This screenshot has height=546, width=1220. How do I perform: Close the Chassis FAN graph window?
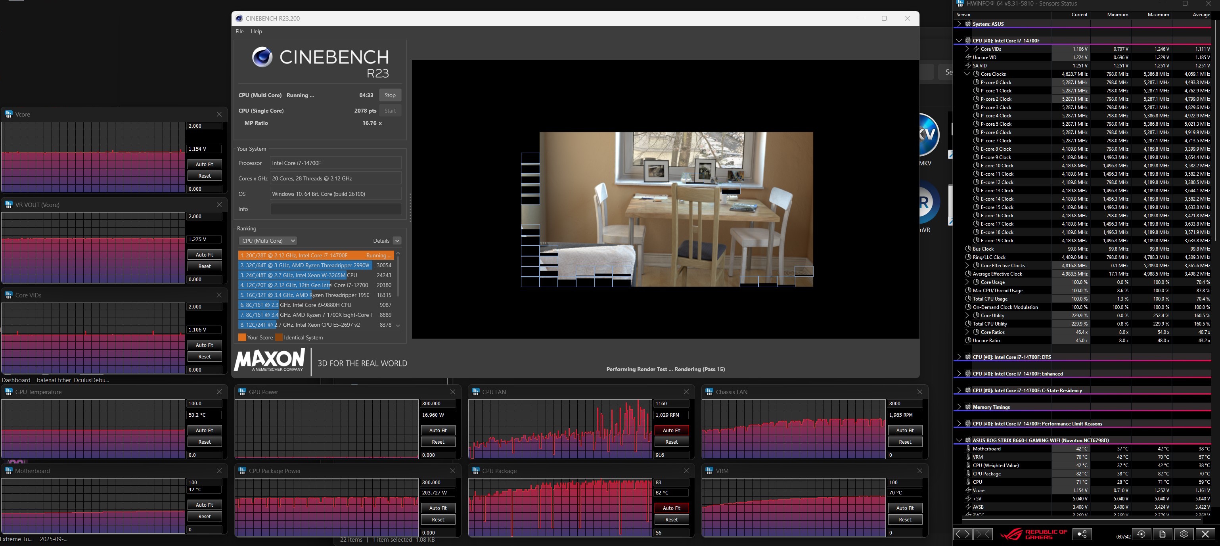coord(920,392)
